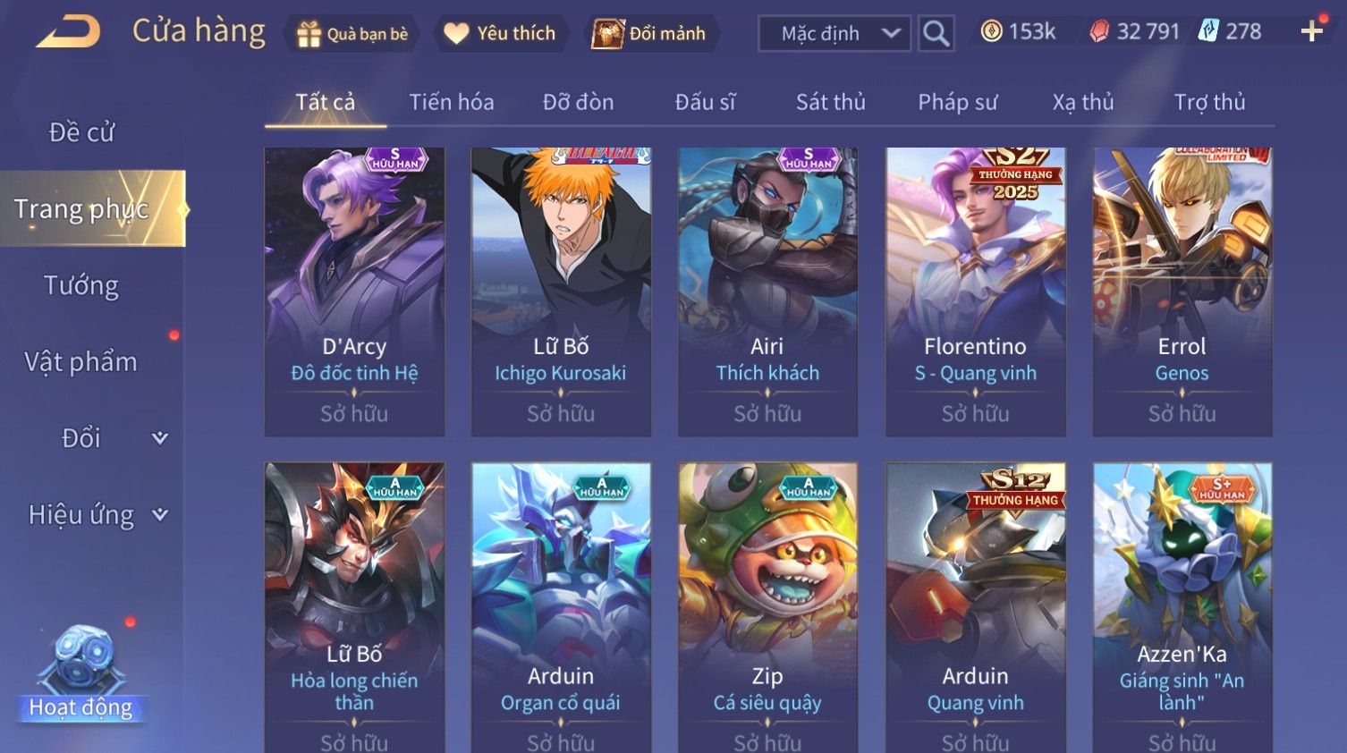
Task: Open the Mặc định sort dropdown
Action: 834,34
